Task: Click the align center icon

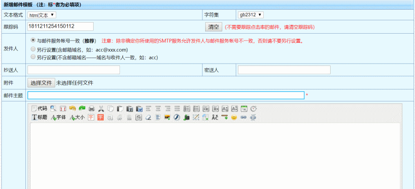Action: [158, 108]
